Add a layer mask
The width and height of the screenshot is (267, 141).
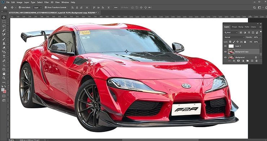pos(238,61)
